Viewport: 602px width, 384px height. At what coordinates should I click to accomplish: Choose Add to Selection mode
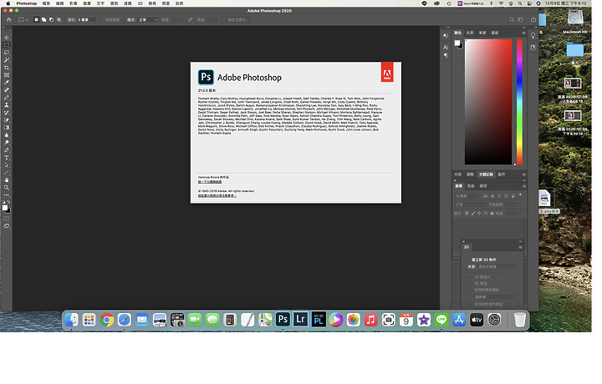coord(43,19)
